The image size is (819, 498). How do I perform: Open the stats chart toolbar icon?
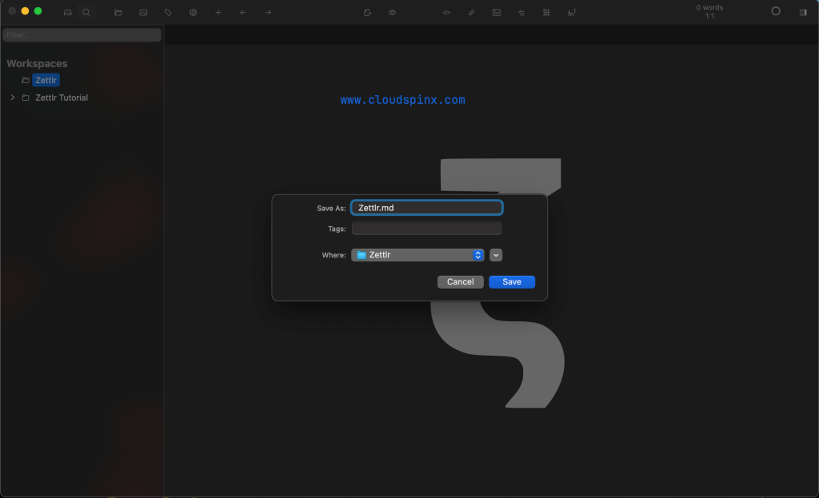click(143, 13)
